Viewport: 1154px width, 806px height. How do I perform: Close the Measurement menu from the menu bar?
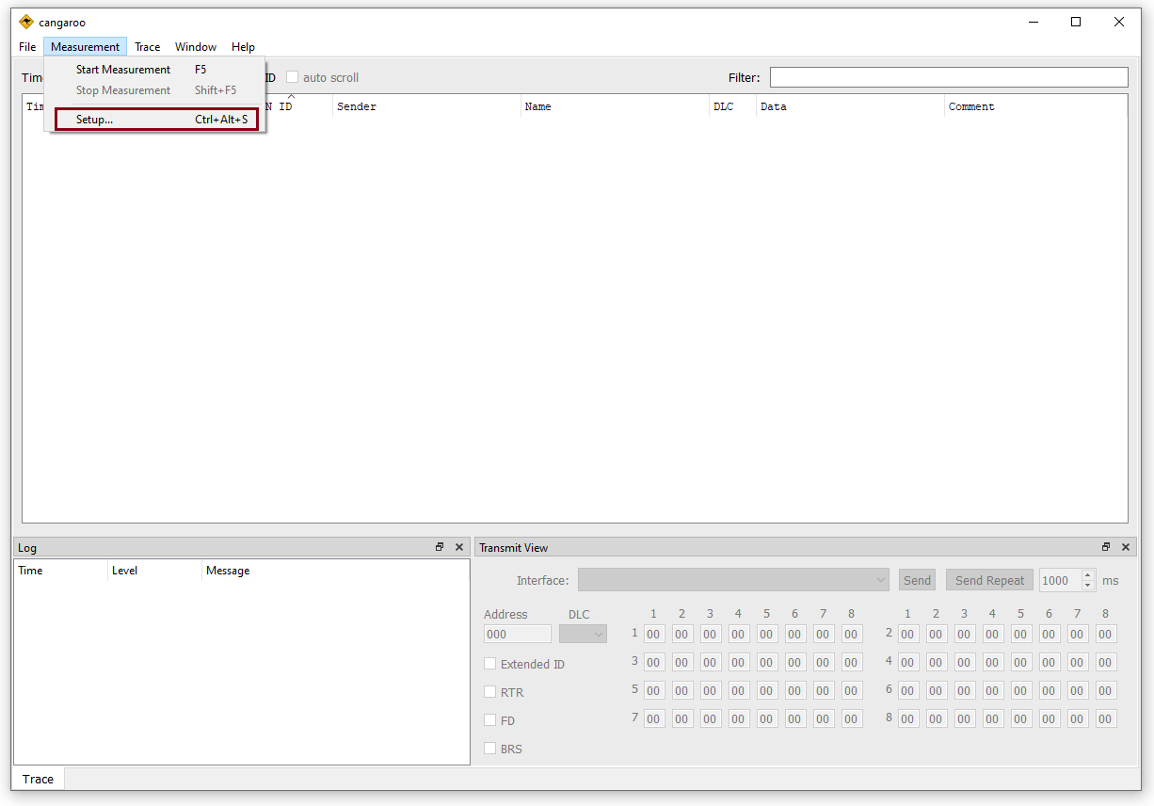(x=85, y=47)
